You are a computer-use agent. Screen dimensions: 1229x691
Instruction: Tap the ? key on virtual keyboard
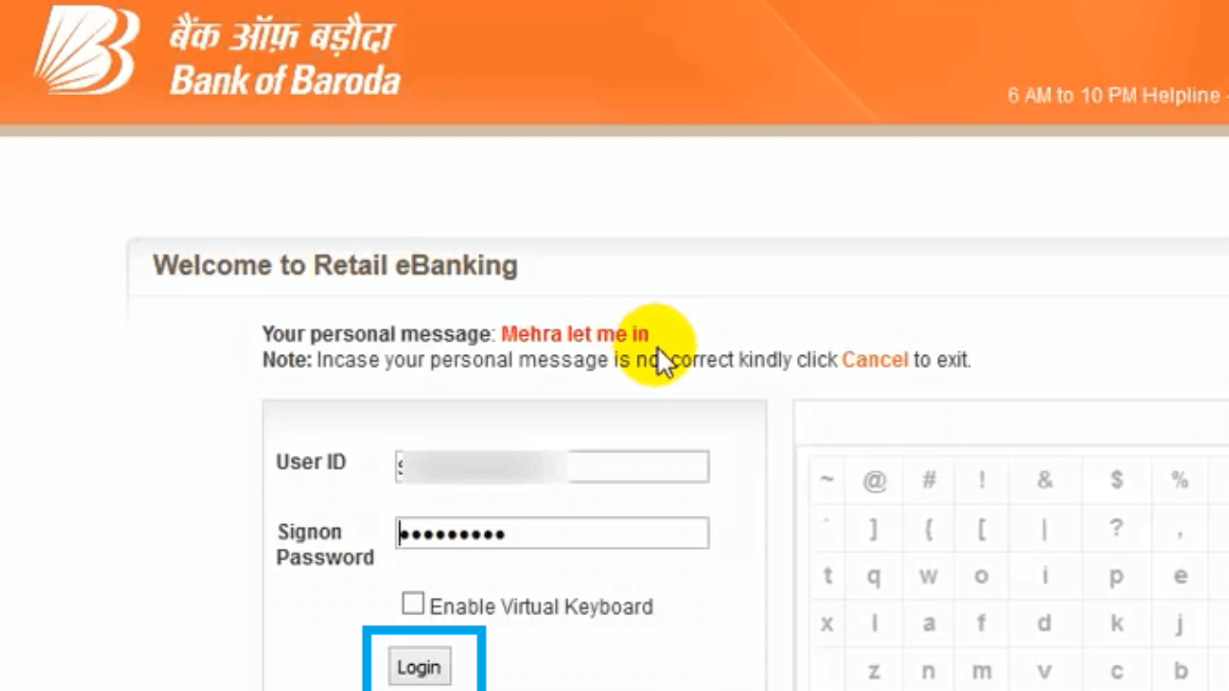click(1117, 528)
